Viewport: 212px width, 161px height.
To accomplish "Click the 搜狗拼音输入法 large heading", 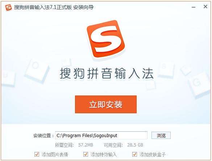I will click(107, 73).
